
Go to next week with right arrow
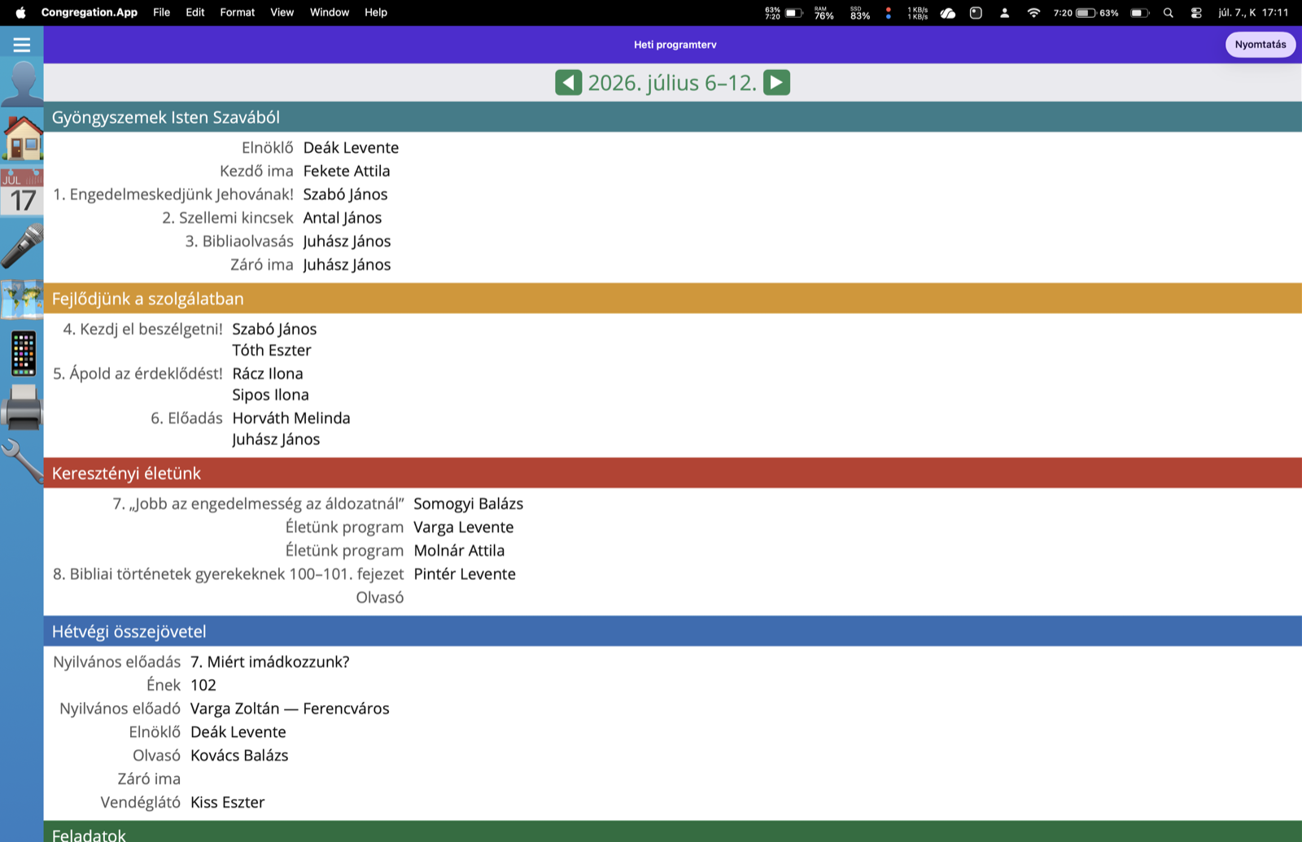776,82
